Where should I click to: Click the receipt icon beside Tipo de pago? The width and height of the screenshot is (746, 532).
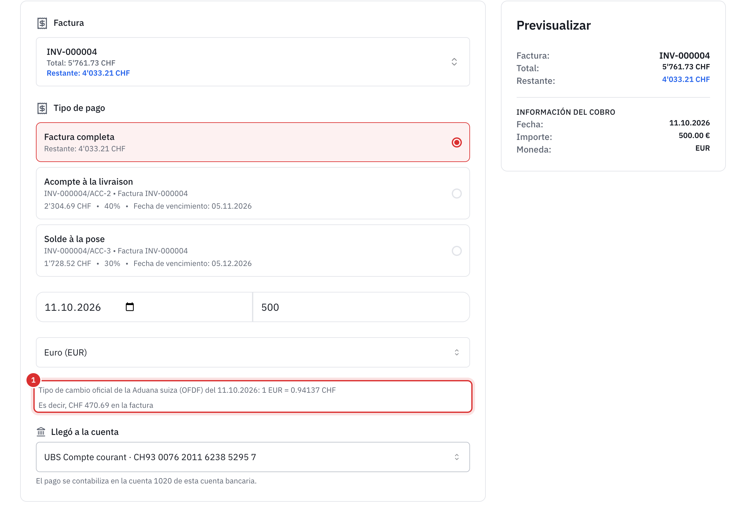[42, 108]
